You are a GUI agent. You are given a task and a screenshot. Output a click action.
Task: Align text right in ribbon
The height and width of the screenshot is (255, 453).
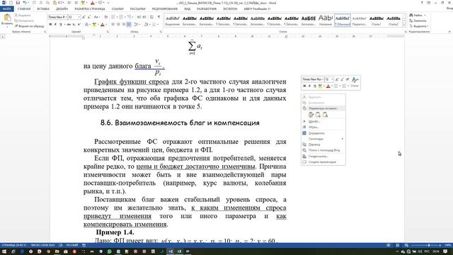pyautogui.click(x=123, y=25)
